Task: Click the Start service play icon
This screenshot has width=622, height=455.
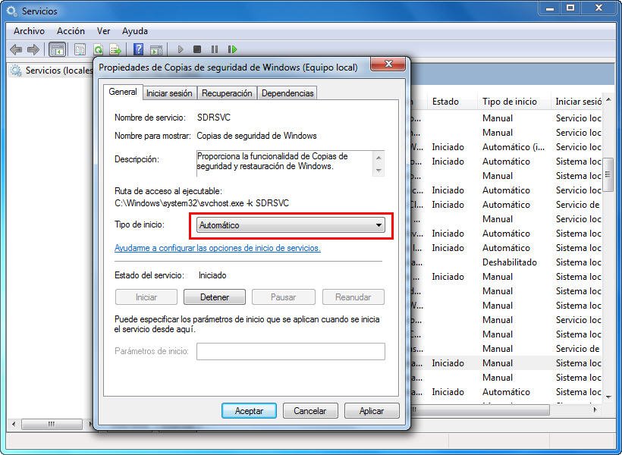Action: pyautogui.click(x=181, y=49)
